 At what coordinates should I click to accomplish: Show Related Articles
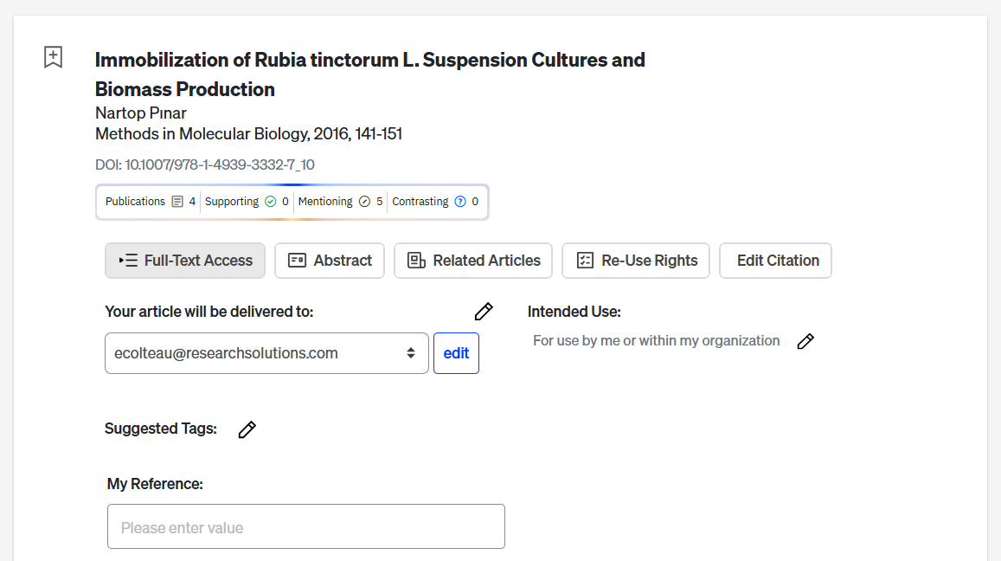point(473,261)
